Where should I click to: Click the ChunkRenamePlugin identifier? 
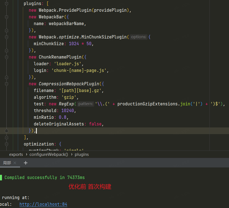(60, 57)
